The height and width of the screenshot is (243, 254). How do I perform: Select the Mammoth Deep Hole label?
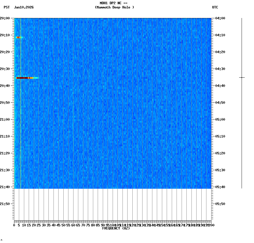coord(114,8)
